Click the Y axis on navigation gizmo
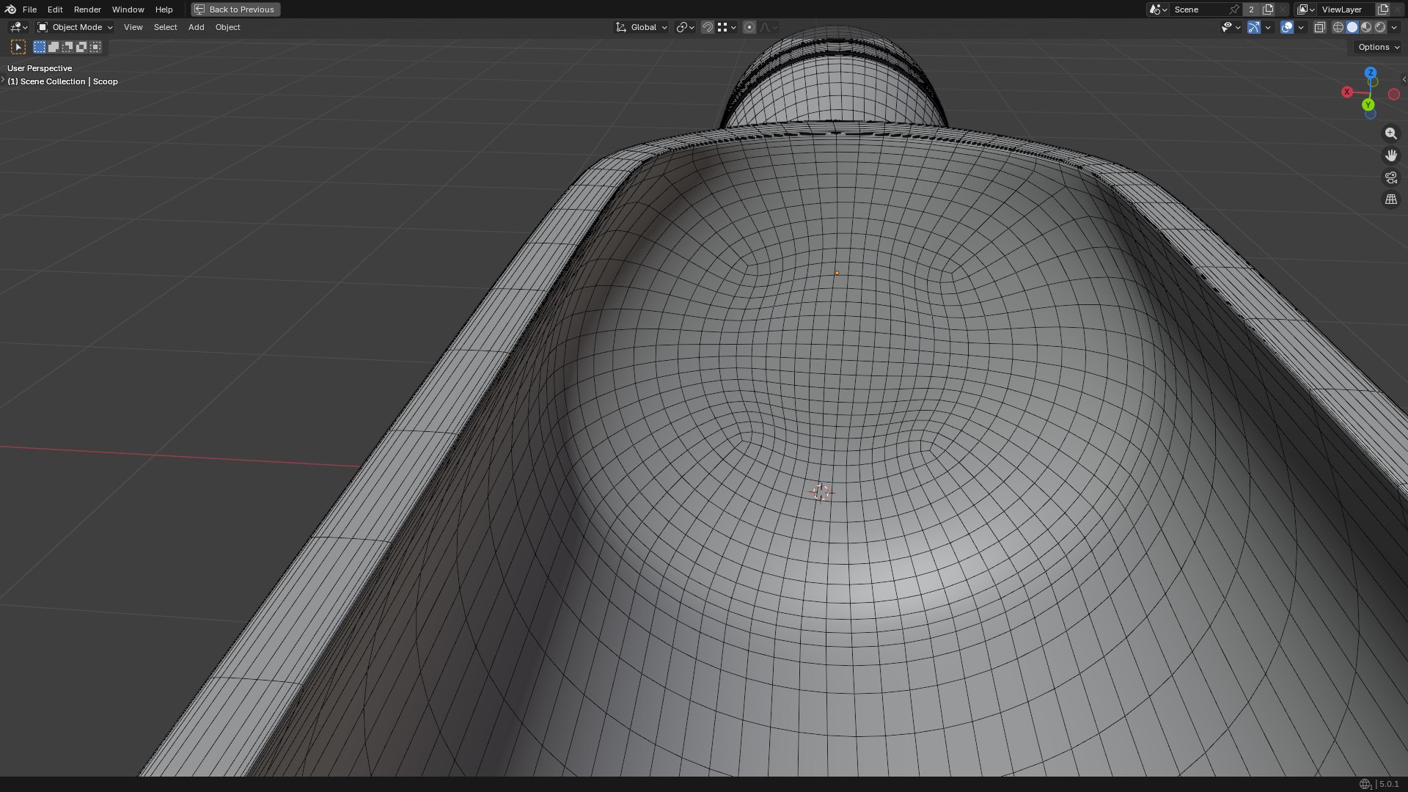The width and height of the screenshot is (1408, 792). pos(1368,105)
